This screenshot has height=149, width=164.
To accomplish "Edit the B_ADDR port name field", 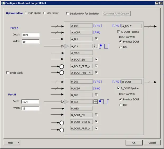I will (x=82, y=88).
